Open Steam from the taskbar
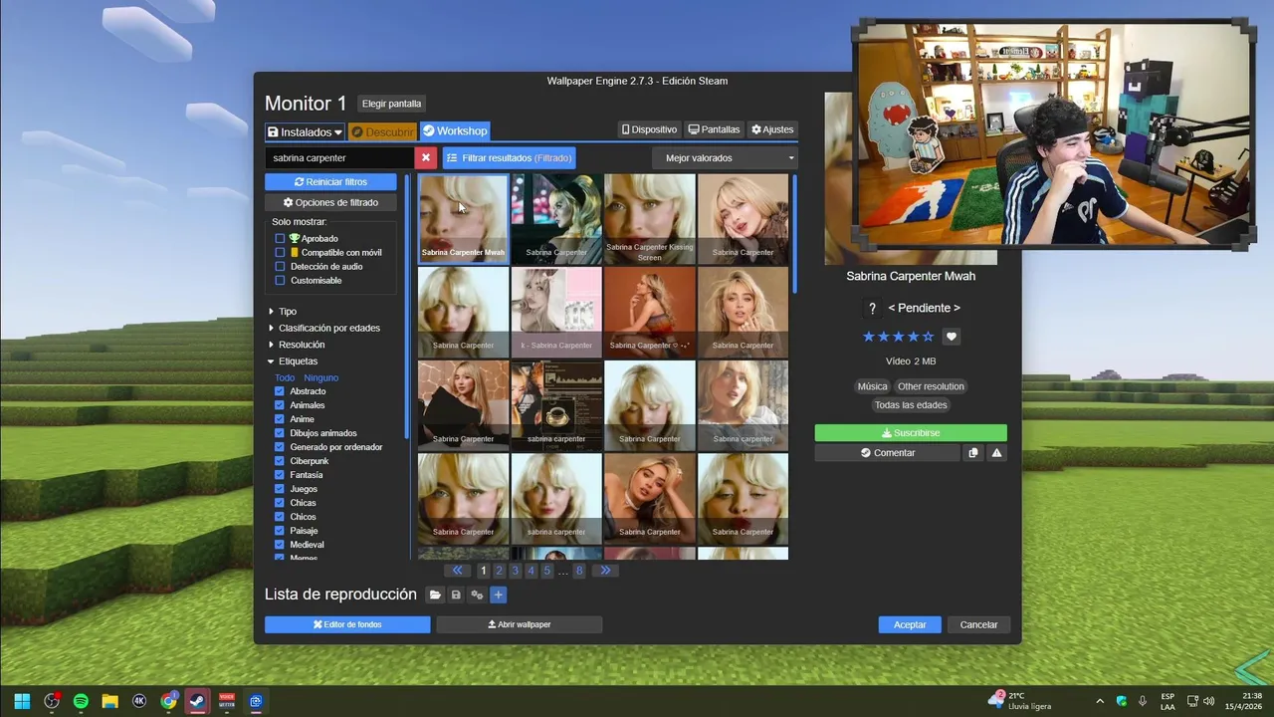Viewport: 1274px width, 717px height. tap(198, 701)
